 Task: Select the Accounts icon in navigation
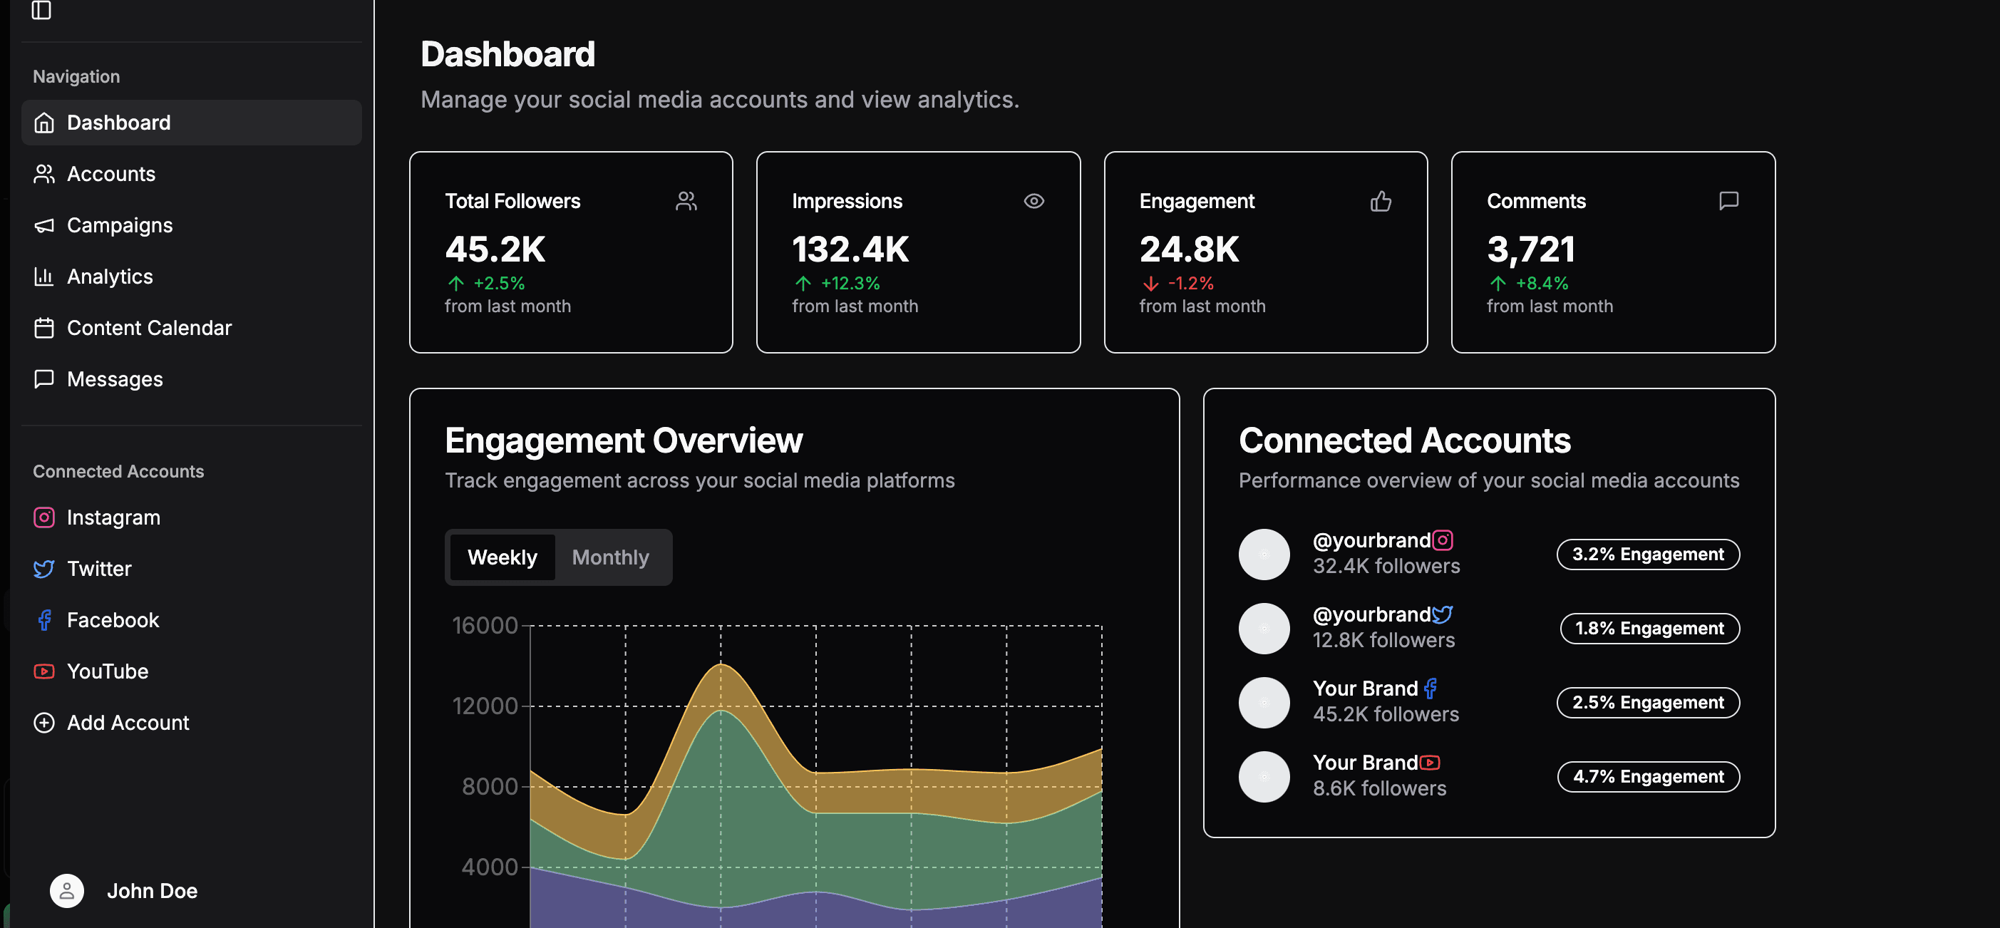click(x=44, y=173)
